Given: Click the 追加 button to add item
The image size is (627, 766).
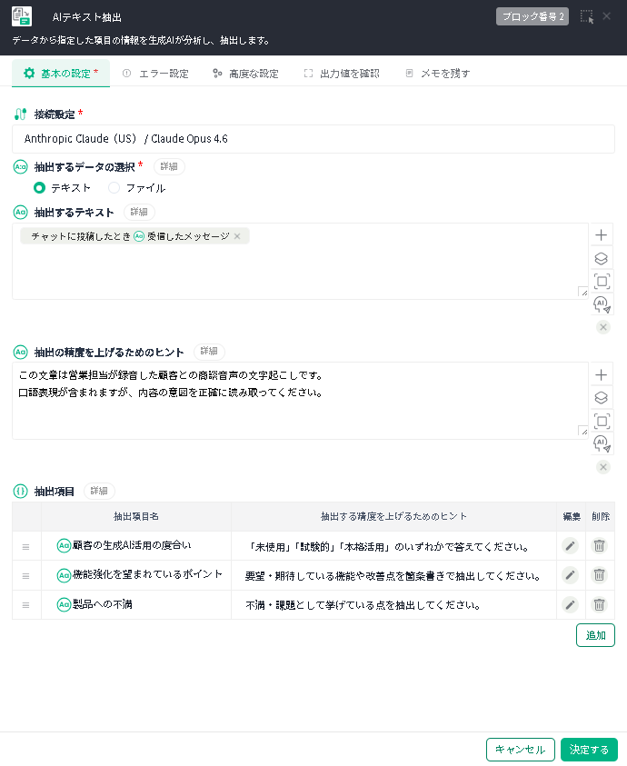Looking at the screenshot, I should (x=595, y=635).
